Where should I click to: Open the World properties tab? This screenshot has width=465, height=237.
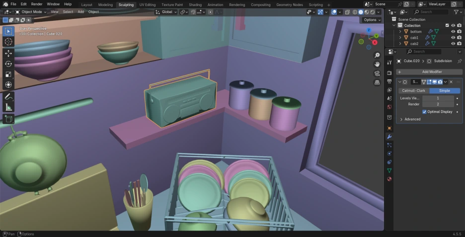(x=389, y=107)
